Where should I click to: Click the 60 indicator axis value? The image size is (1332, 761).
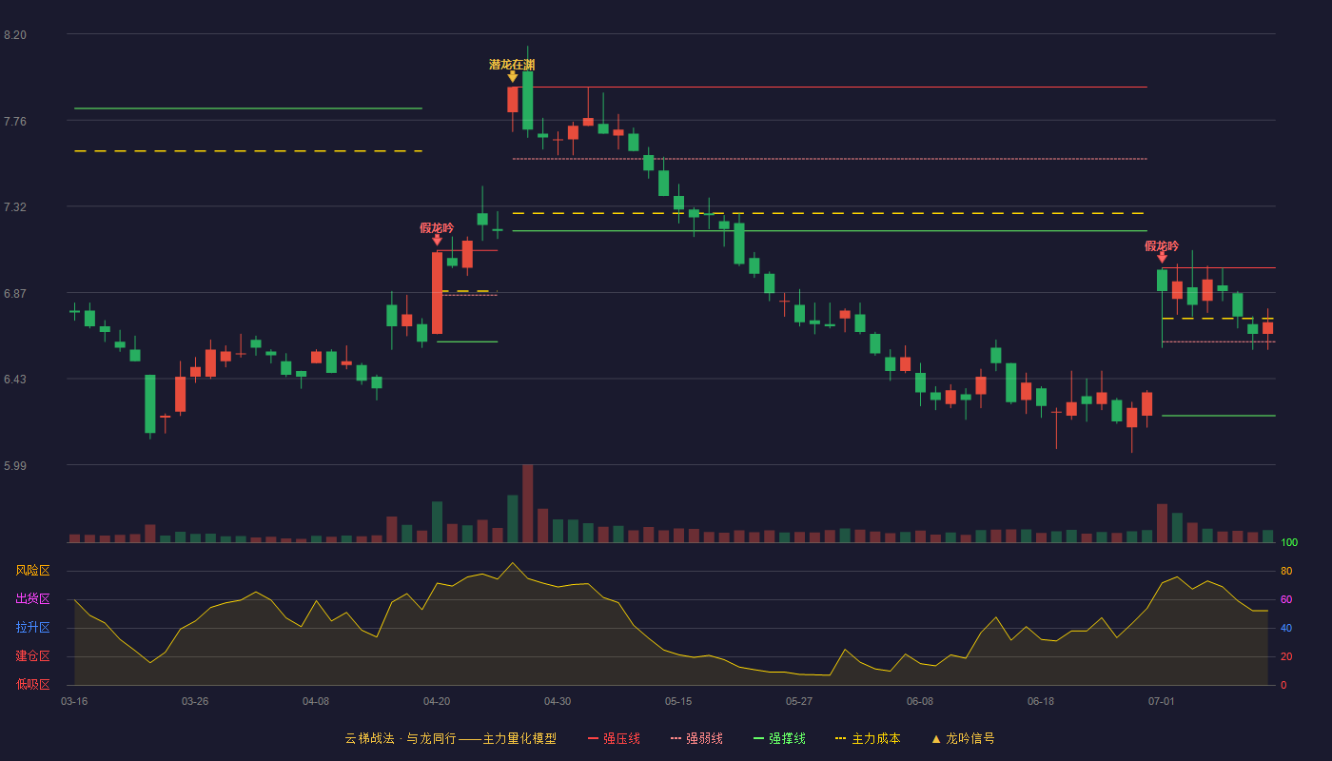pos(1286,599)
